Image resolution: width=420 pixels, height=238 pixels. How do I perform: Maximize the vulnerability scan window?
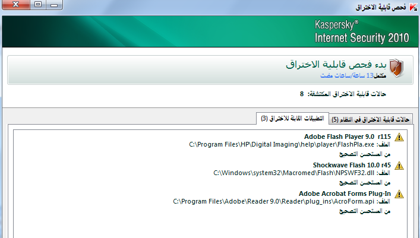(38, 5)
